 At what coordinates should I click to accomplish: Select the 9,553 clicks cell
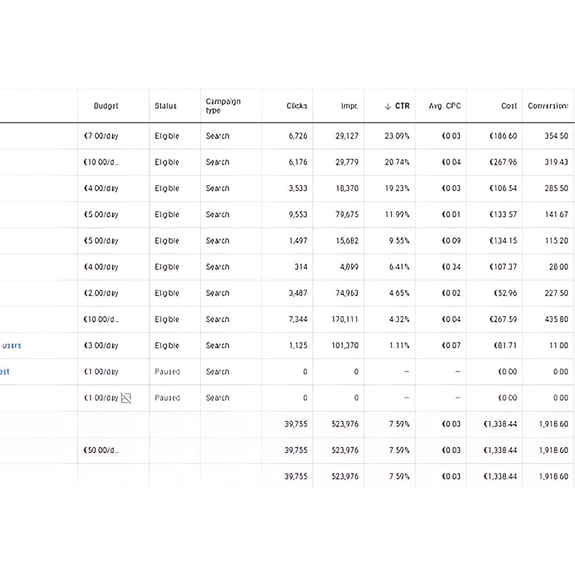point(298,215)
